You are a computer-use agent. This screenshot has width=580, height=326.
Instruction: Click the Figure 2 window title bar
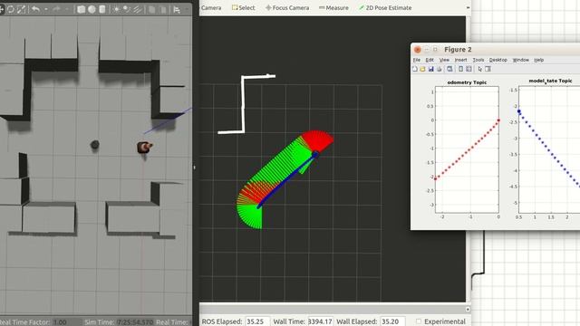click(496, 49)
